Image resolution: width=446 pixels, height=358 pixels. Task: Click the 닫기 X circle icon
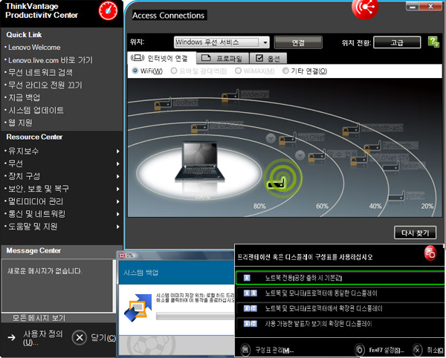pyautogui.click(x=80, y=337)
